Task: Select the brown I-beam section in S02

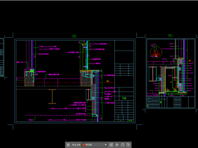Action: point(52,97)
